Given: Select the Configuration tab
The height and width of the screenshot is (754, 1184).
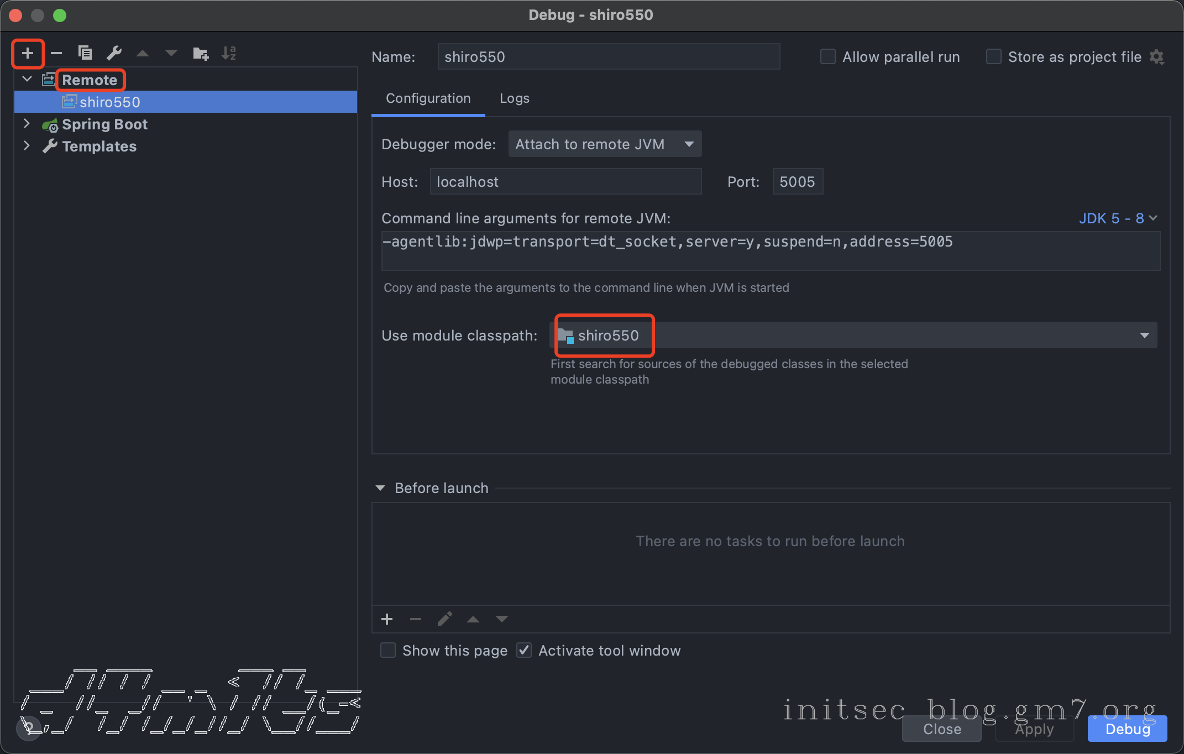Looking at the screenshot, I should (x=428, y=98).
